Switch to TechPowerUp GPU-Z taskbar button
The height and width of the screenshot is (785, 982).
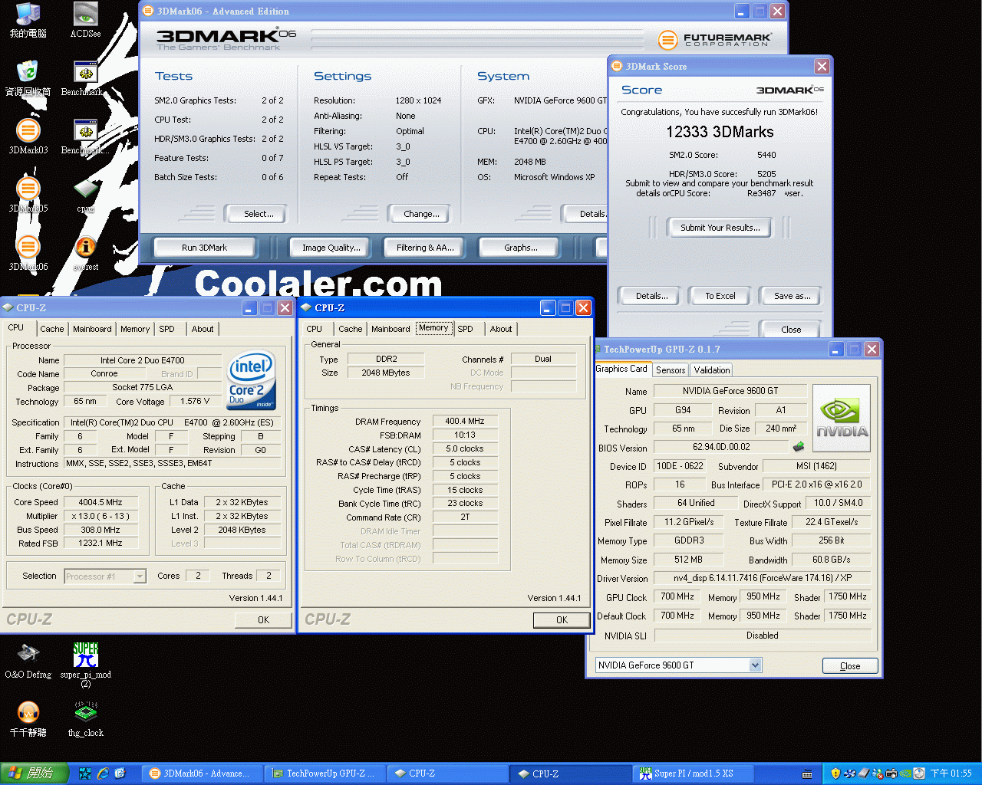click(x=325, y=774)
